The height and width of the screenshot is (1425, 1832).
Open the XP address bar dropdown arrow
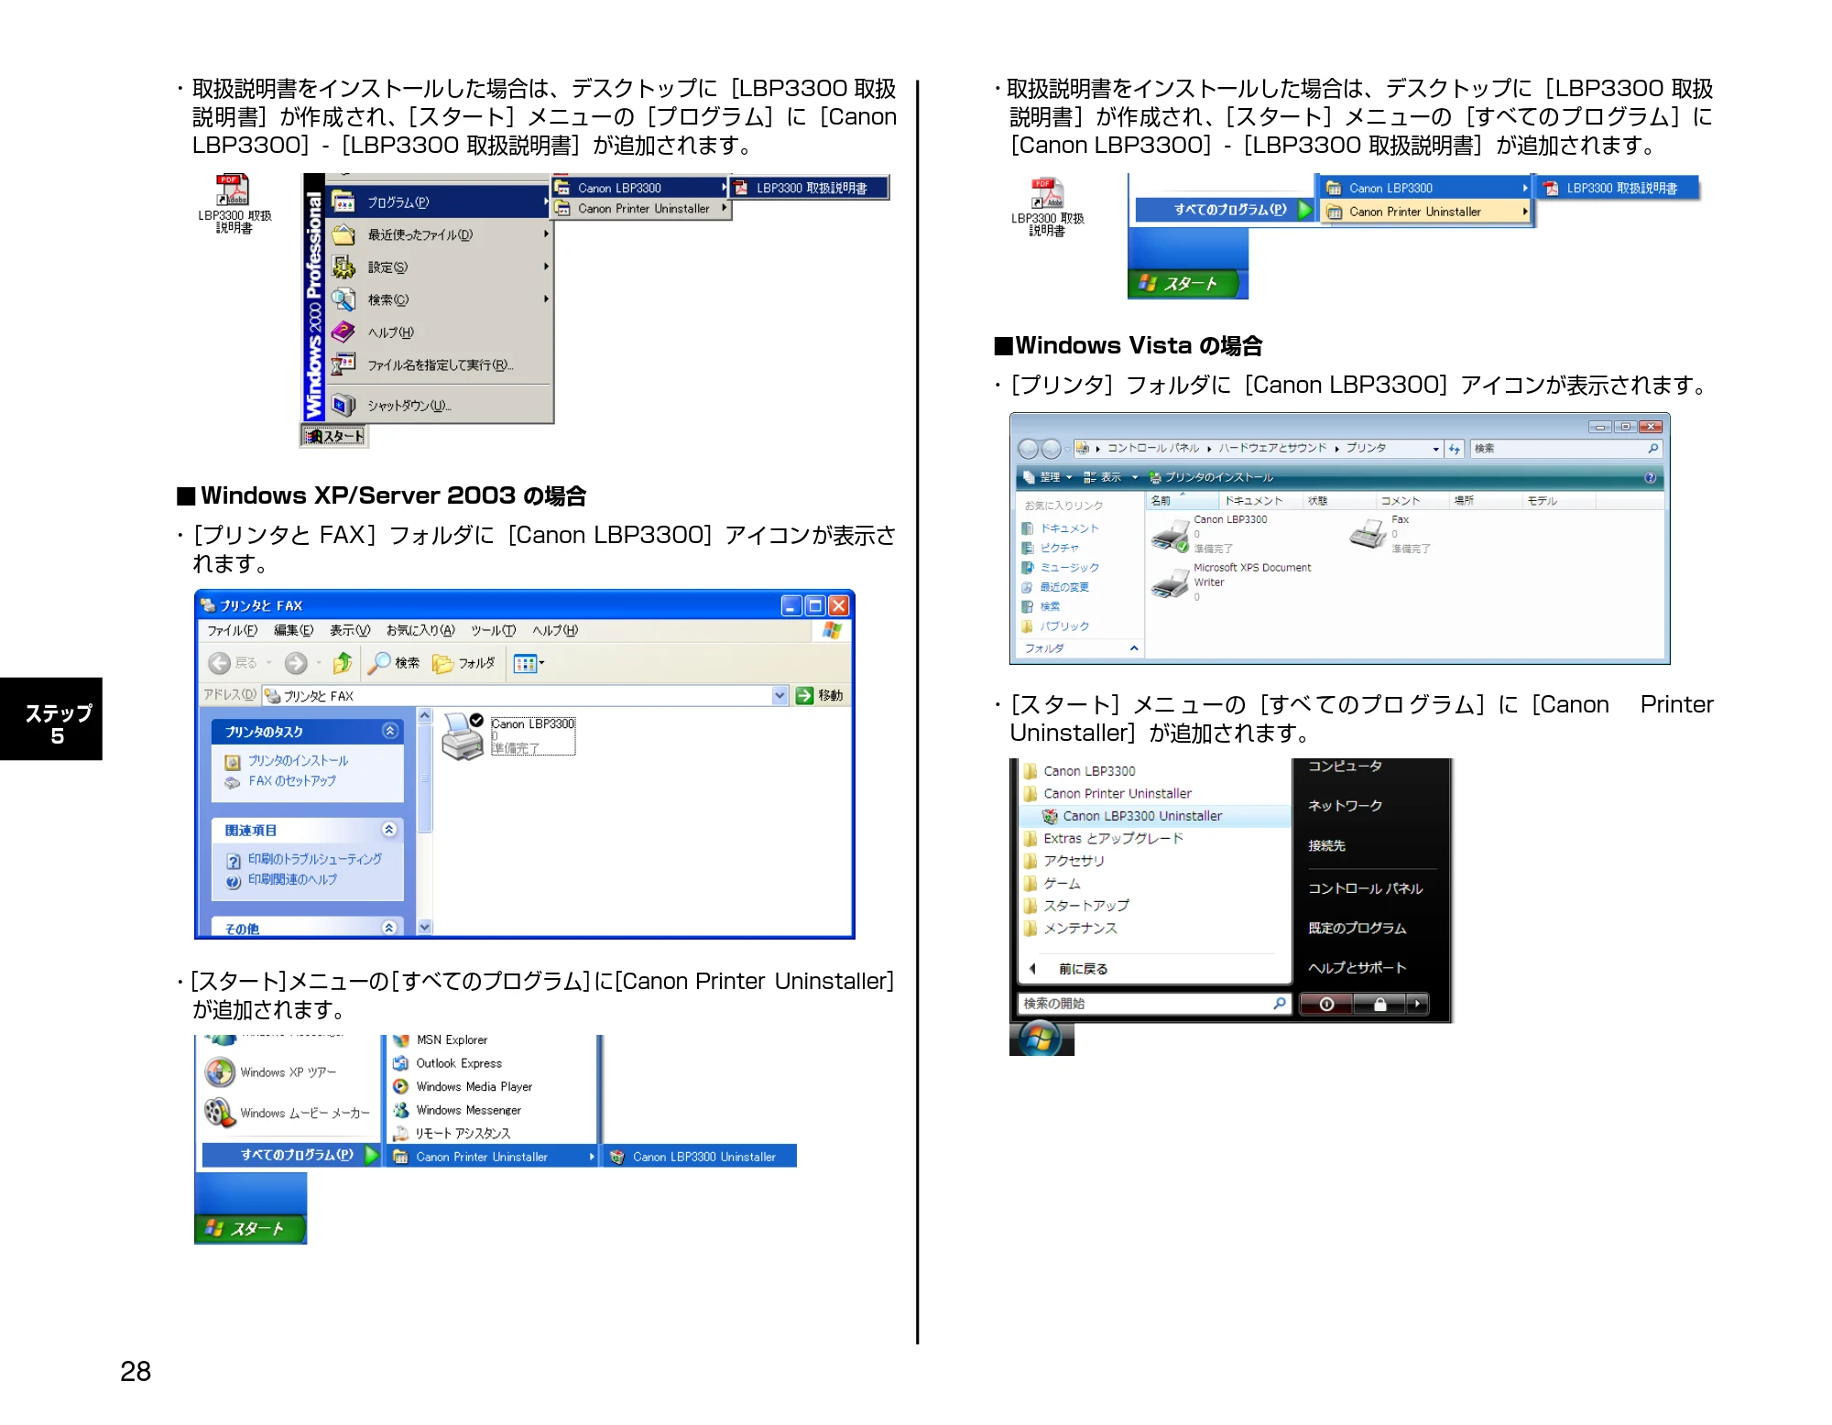coord(780,695)
